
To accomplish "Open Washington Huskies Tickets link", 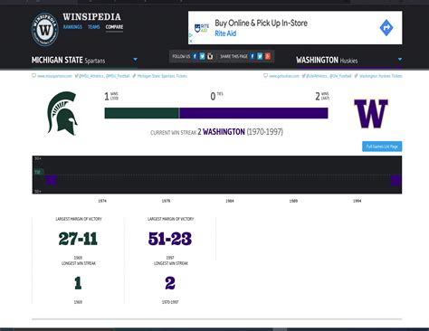I will click(x=381, y=76).
